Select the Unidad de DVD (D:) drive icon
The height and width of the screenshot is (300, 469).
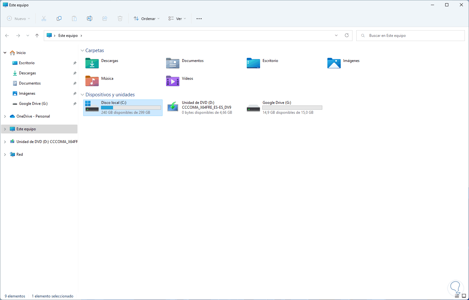click(x=173, y=106)
